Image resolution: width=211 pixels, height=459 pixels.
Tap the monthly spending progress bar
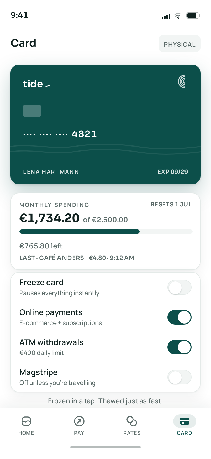pos(106,232)
